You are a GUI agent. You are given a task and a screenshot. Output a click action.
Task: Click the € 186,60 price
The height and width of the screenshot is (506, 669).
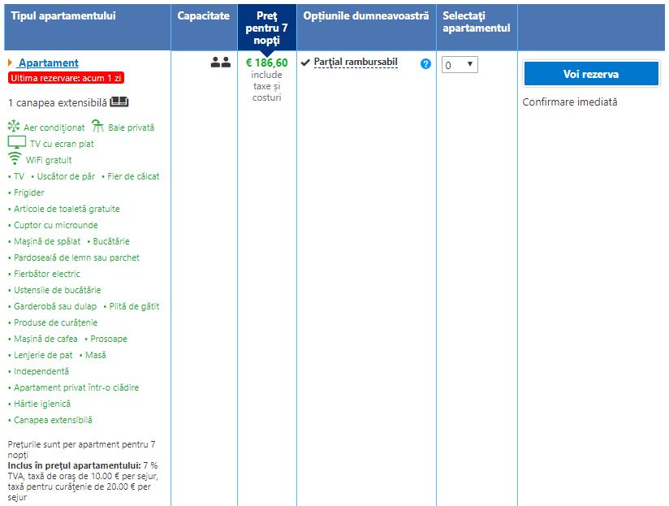(266, 63)
